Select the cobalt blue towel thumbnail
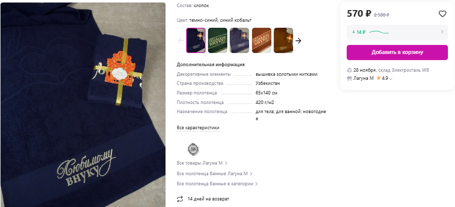 240,40
